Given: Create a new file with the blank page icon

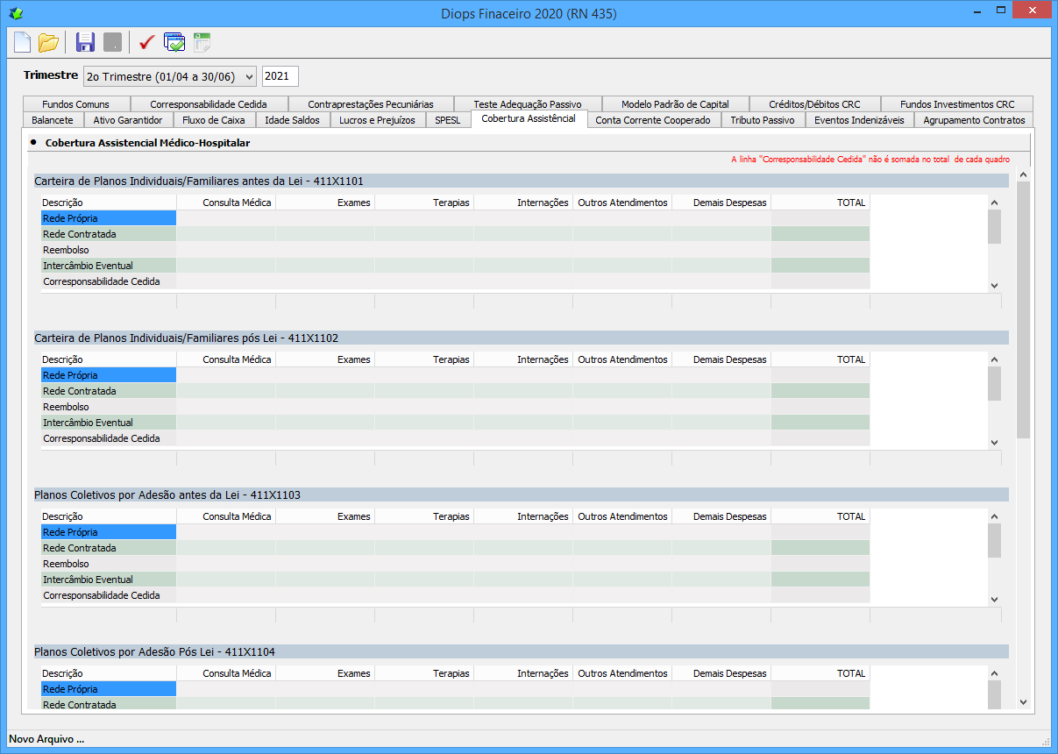Looking at the screenshot, I should pos(22,41).
